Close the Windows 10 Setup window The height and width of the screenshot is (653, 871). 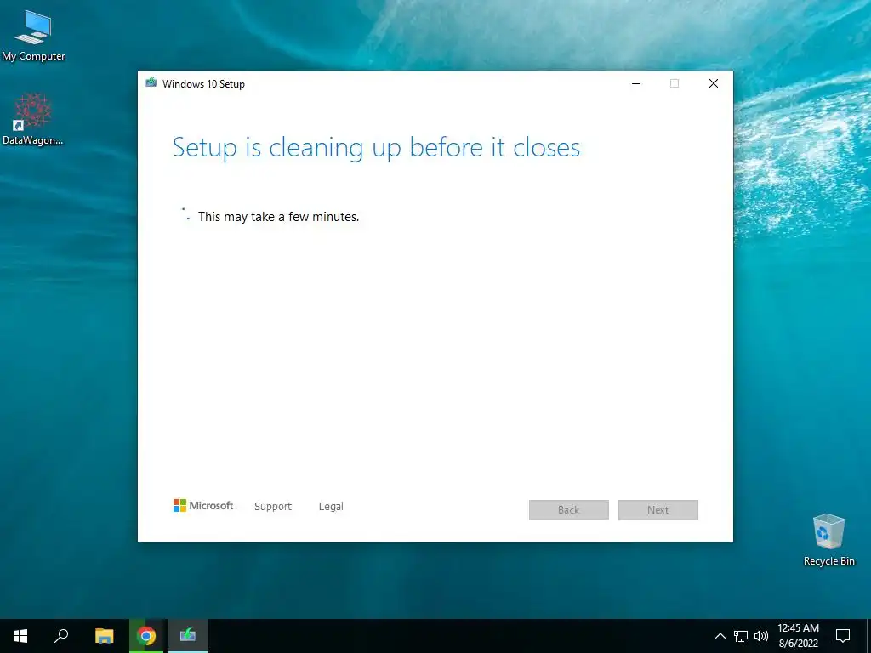[714, 83]
